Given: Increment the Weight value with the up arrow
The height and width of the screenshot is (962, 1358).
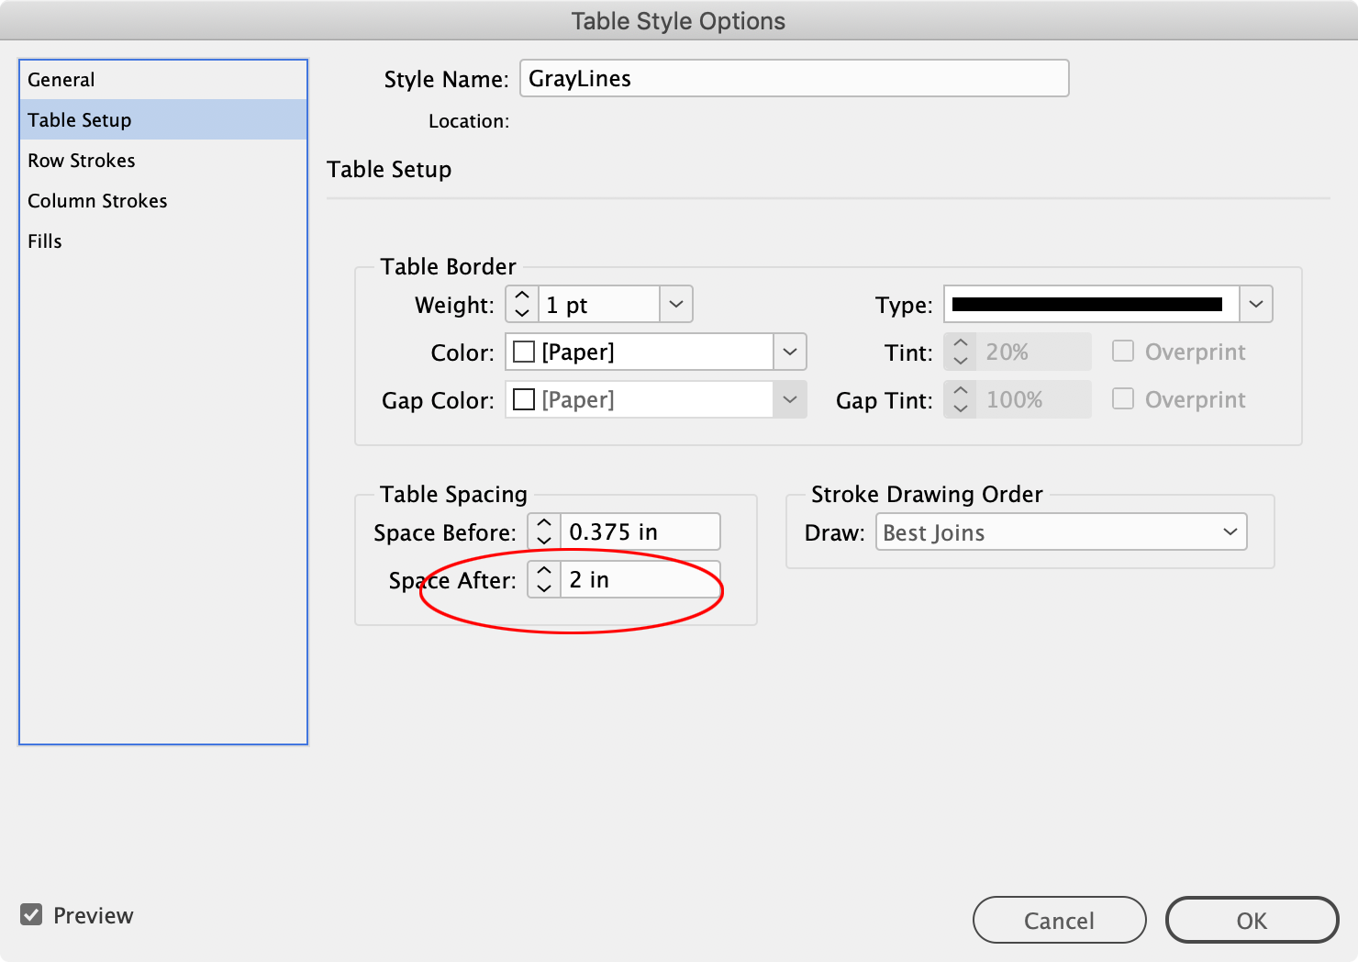Looking at the screenshot, I should (x=520, y=296).
